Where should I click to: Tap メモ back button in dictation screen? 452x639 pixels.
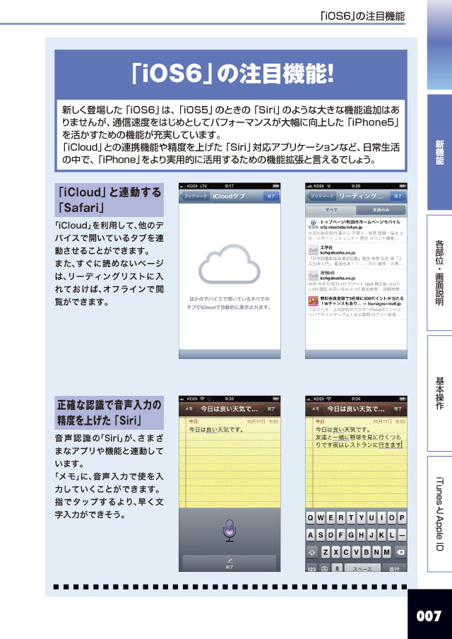(189, 409)
